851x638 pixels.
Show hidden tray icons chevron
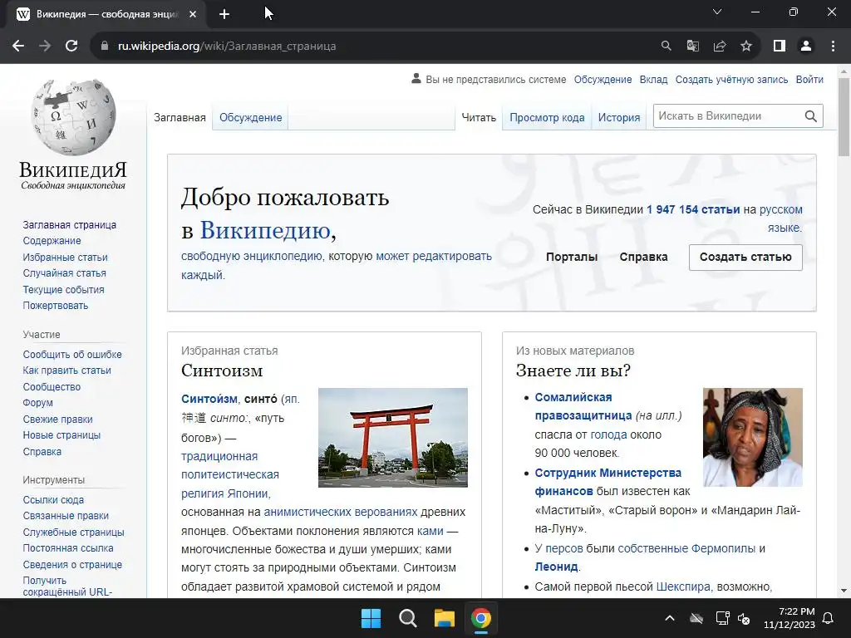click(x=670, y=618)
